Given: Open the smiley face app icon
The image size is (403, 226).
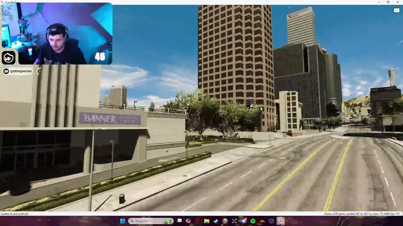Looking at the screenshot, I should tap(225, 221).
